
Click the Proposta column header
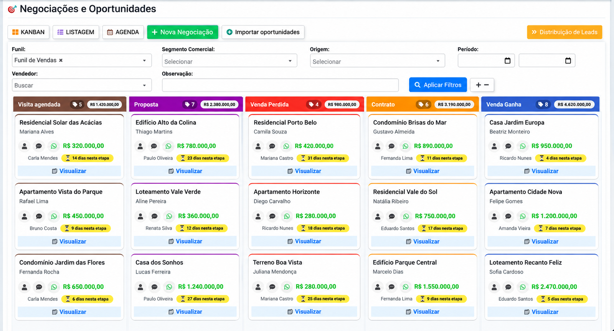[x=186, y=104]
